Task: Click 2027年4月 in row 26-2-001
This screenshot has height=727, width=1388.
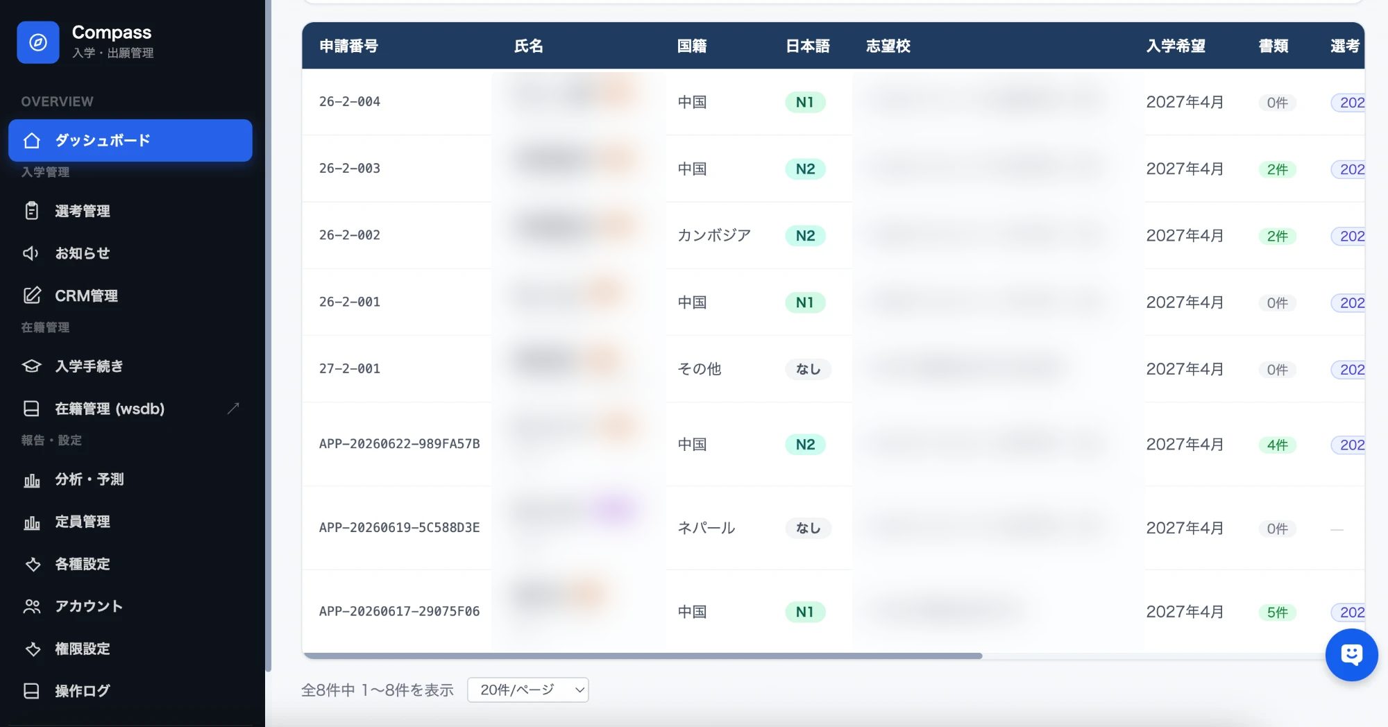Action: click(1185, 302)
